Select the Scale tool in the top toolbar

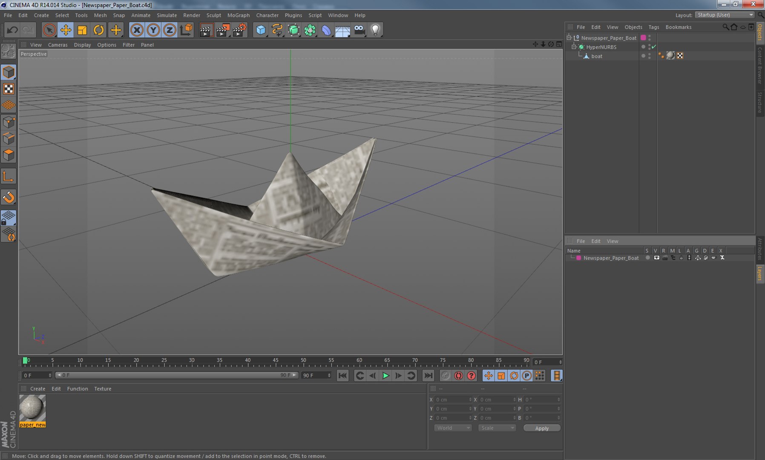tap(82, 30)
